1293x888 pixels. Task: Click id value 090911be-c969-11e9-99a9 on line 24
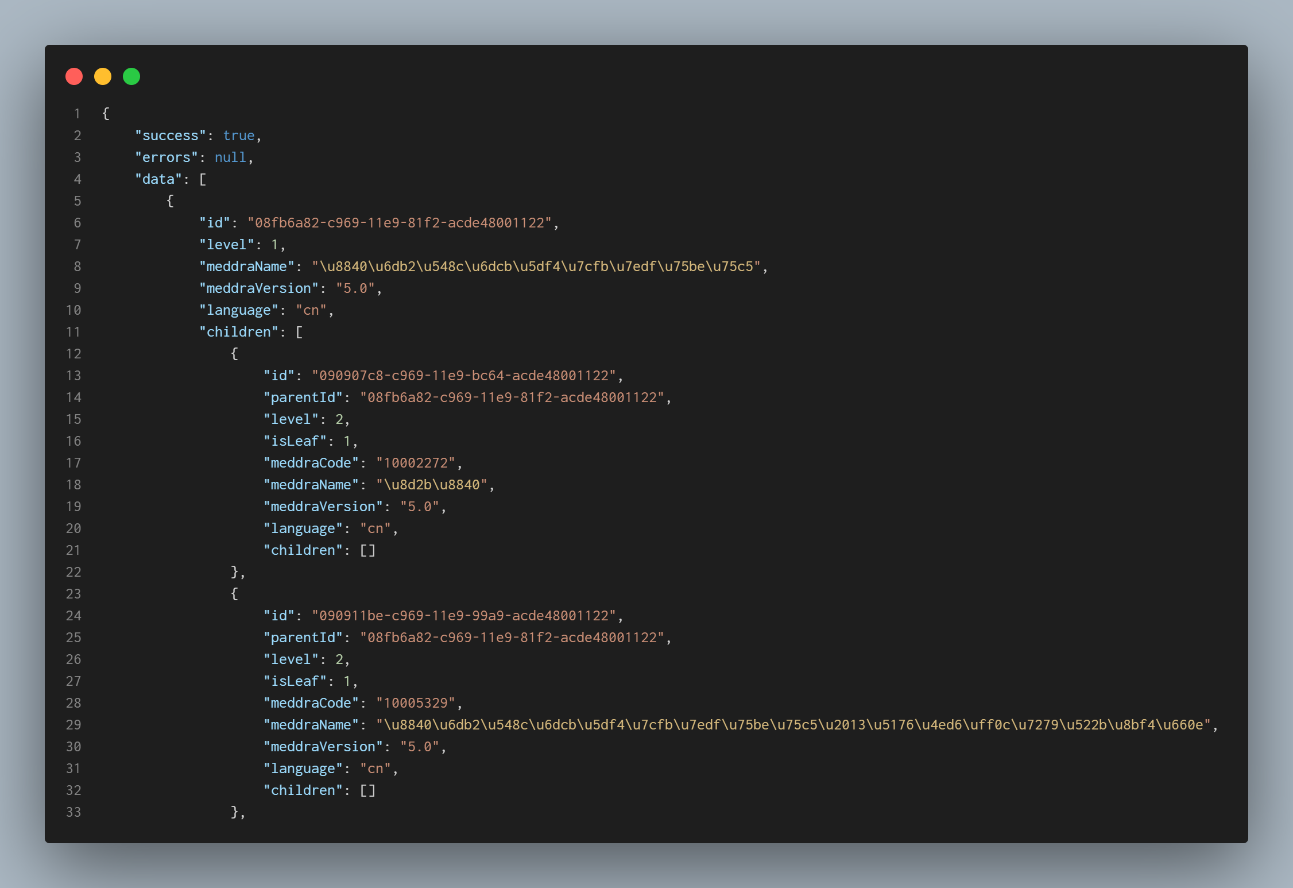464,616
